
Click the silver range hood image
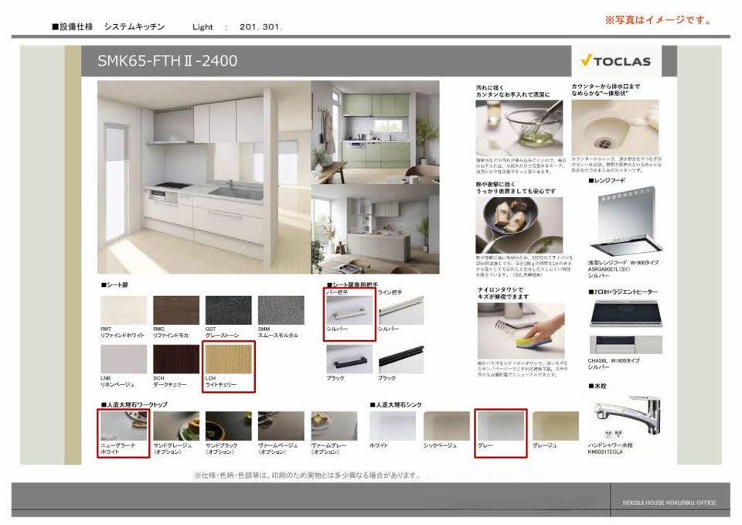[625, 222]
